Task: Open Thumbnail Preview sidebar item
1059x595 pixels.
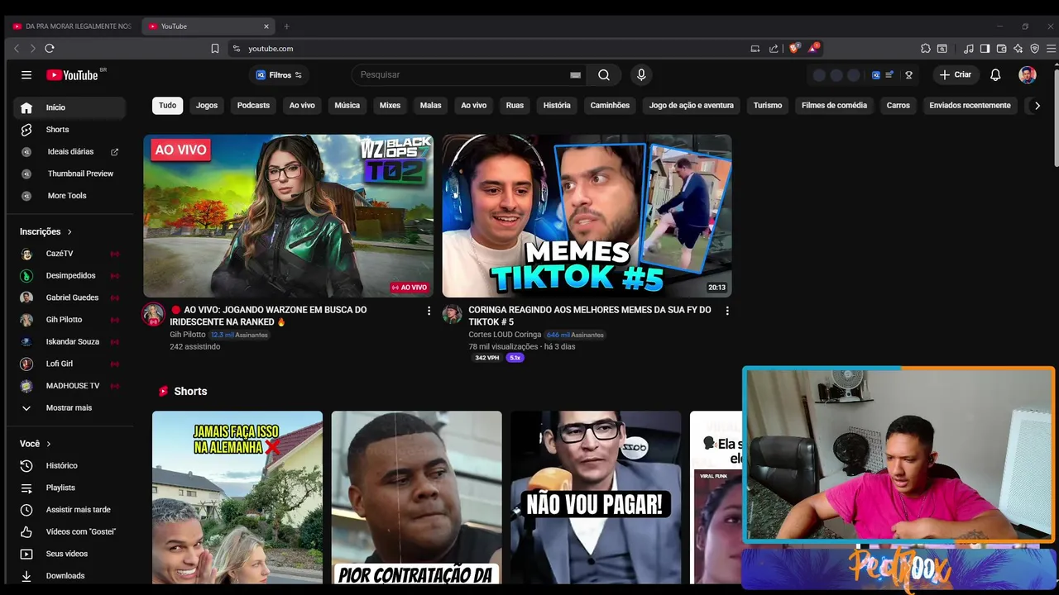Action: pyautogui.click(x=69, y=174)
